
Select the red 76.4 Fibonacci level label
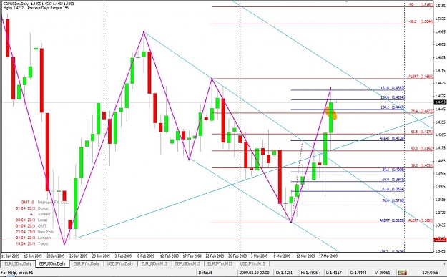[x=422, y=111]
